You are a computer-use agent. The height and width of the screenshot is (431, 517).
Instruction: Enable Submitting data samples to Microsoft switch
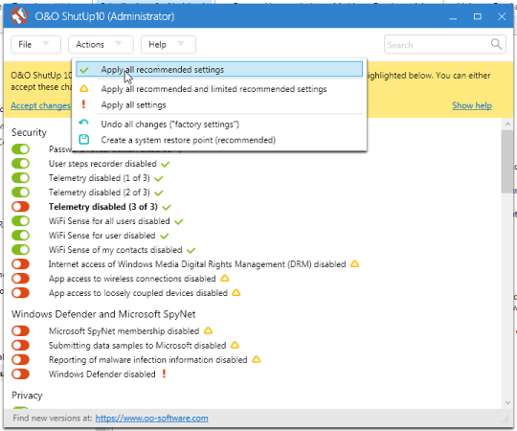20,345
